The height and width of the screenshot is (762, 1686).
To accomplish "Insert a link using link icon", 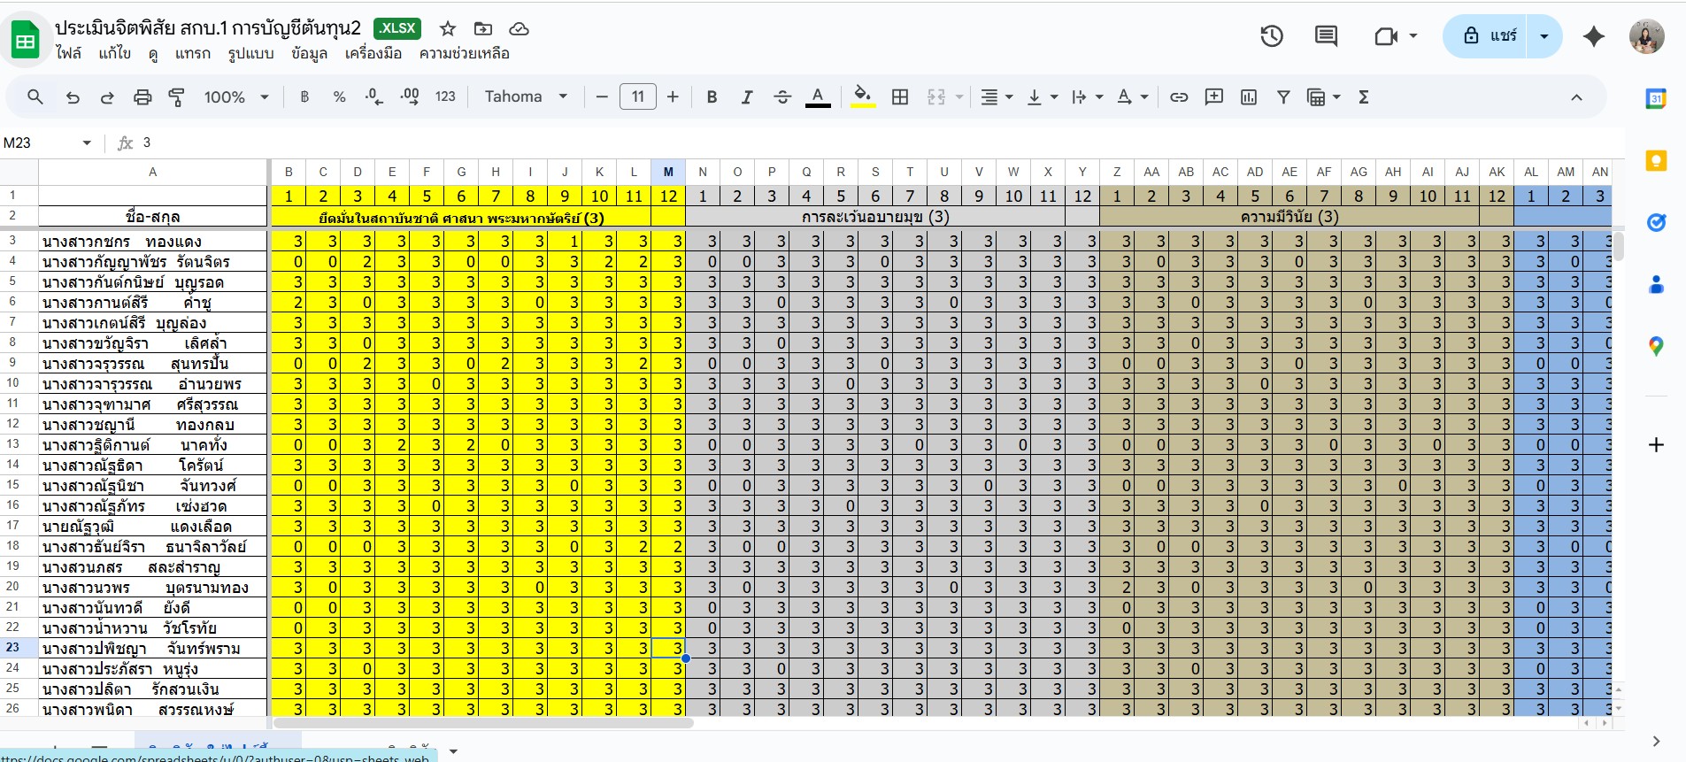I will [x=1179, y=97].
